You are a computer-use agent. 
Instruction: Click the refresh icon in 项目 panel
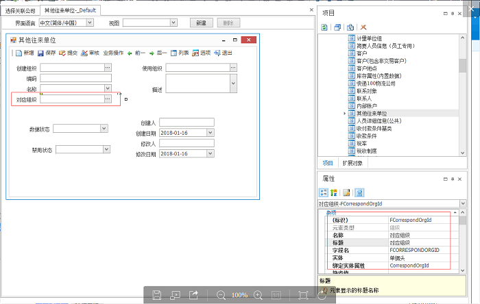[324, 27]
